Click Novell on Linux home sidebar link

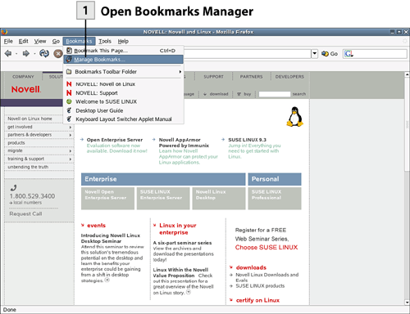point(30,119)
